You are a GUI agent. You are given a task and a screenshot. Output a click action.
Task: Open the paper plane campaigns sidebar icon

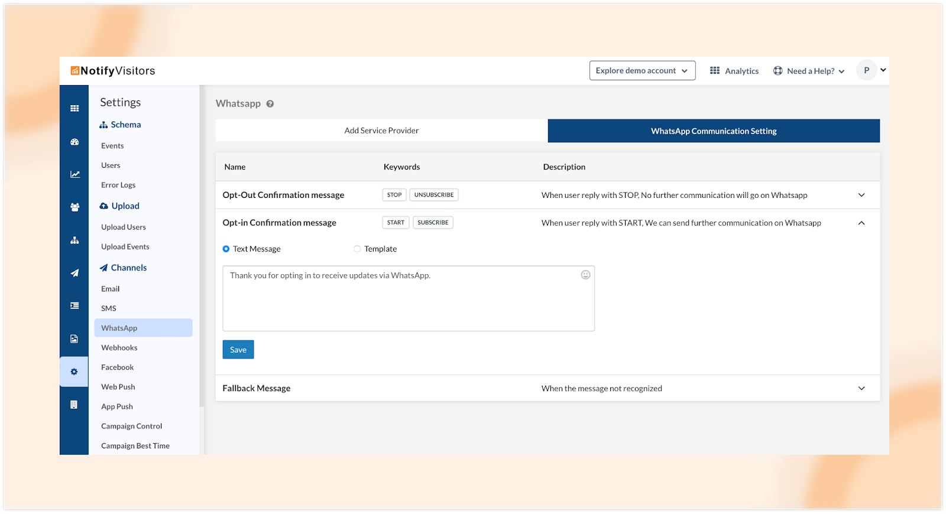coord(74,273)
